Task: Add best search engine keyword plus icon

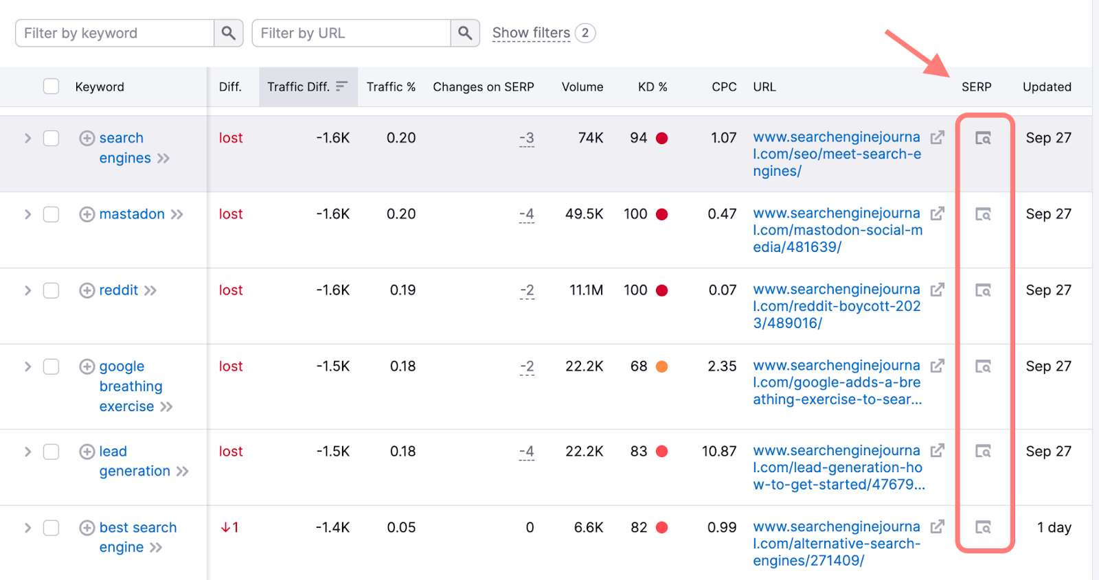Action: (87, 528)
